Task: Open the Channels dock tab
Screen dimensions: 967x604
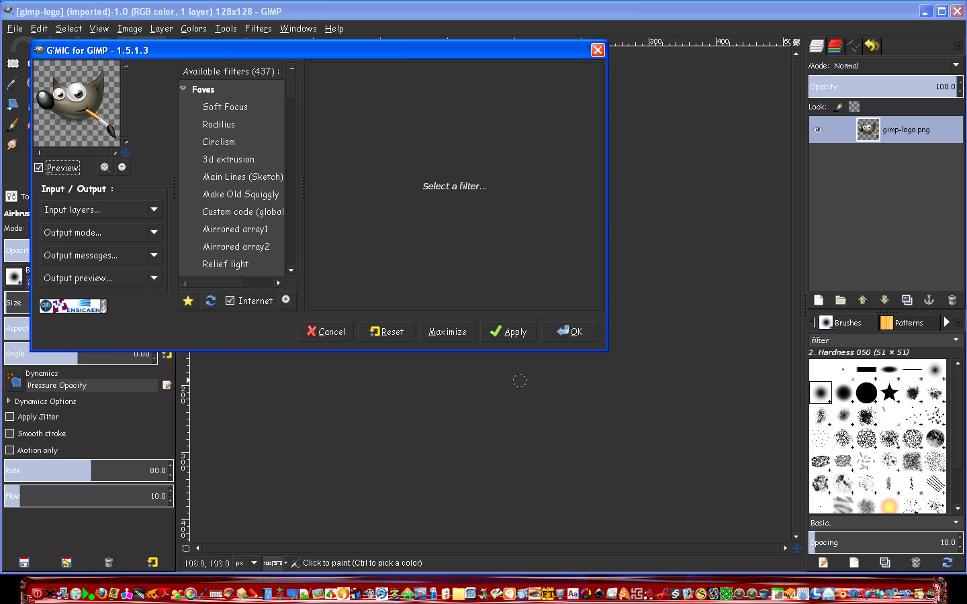Action: coord(835,46)
